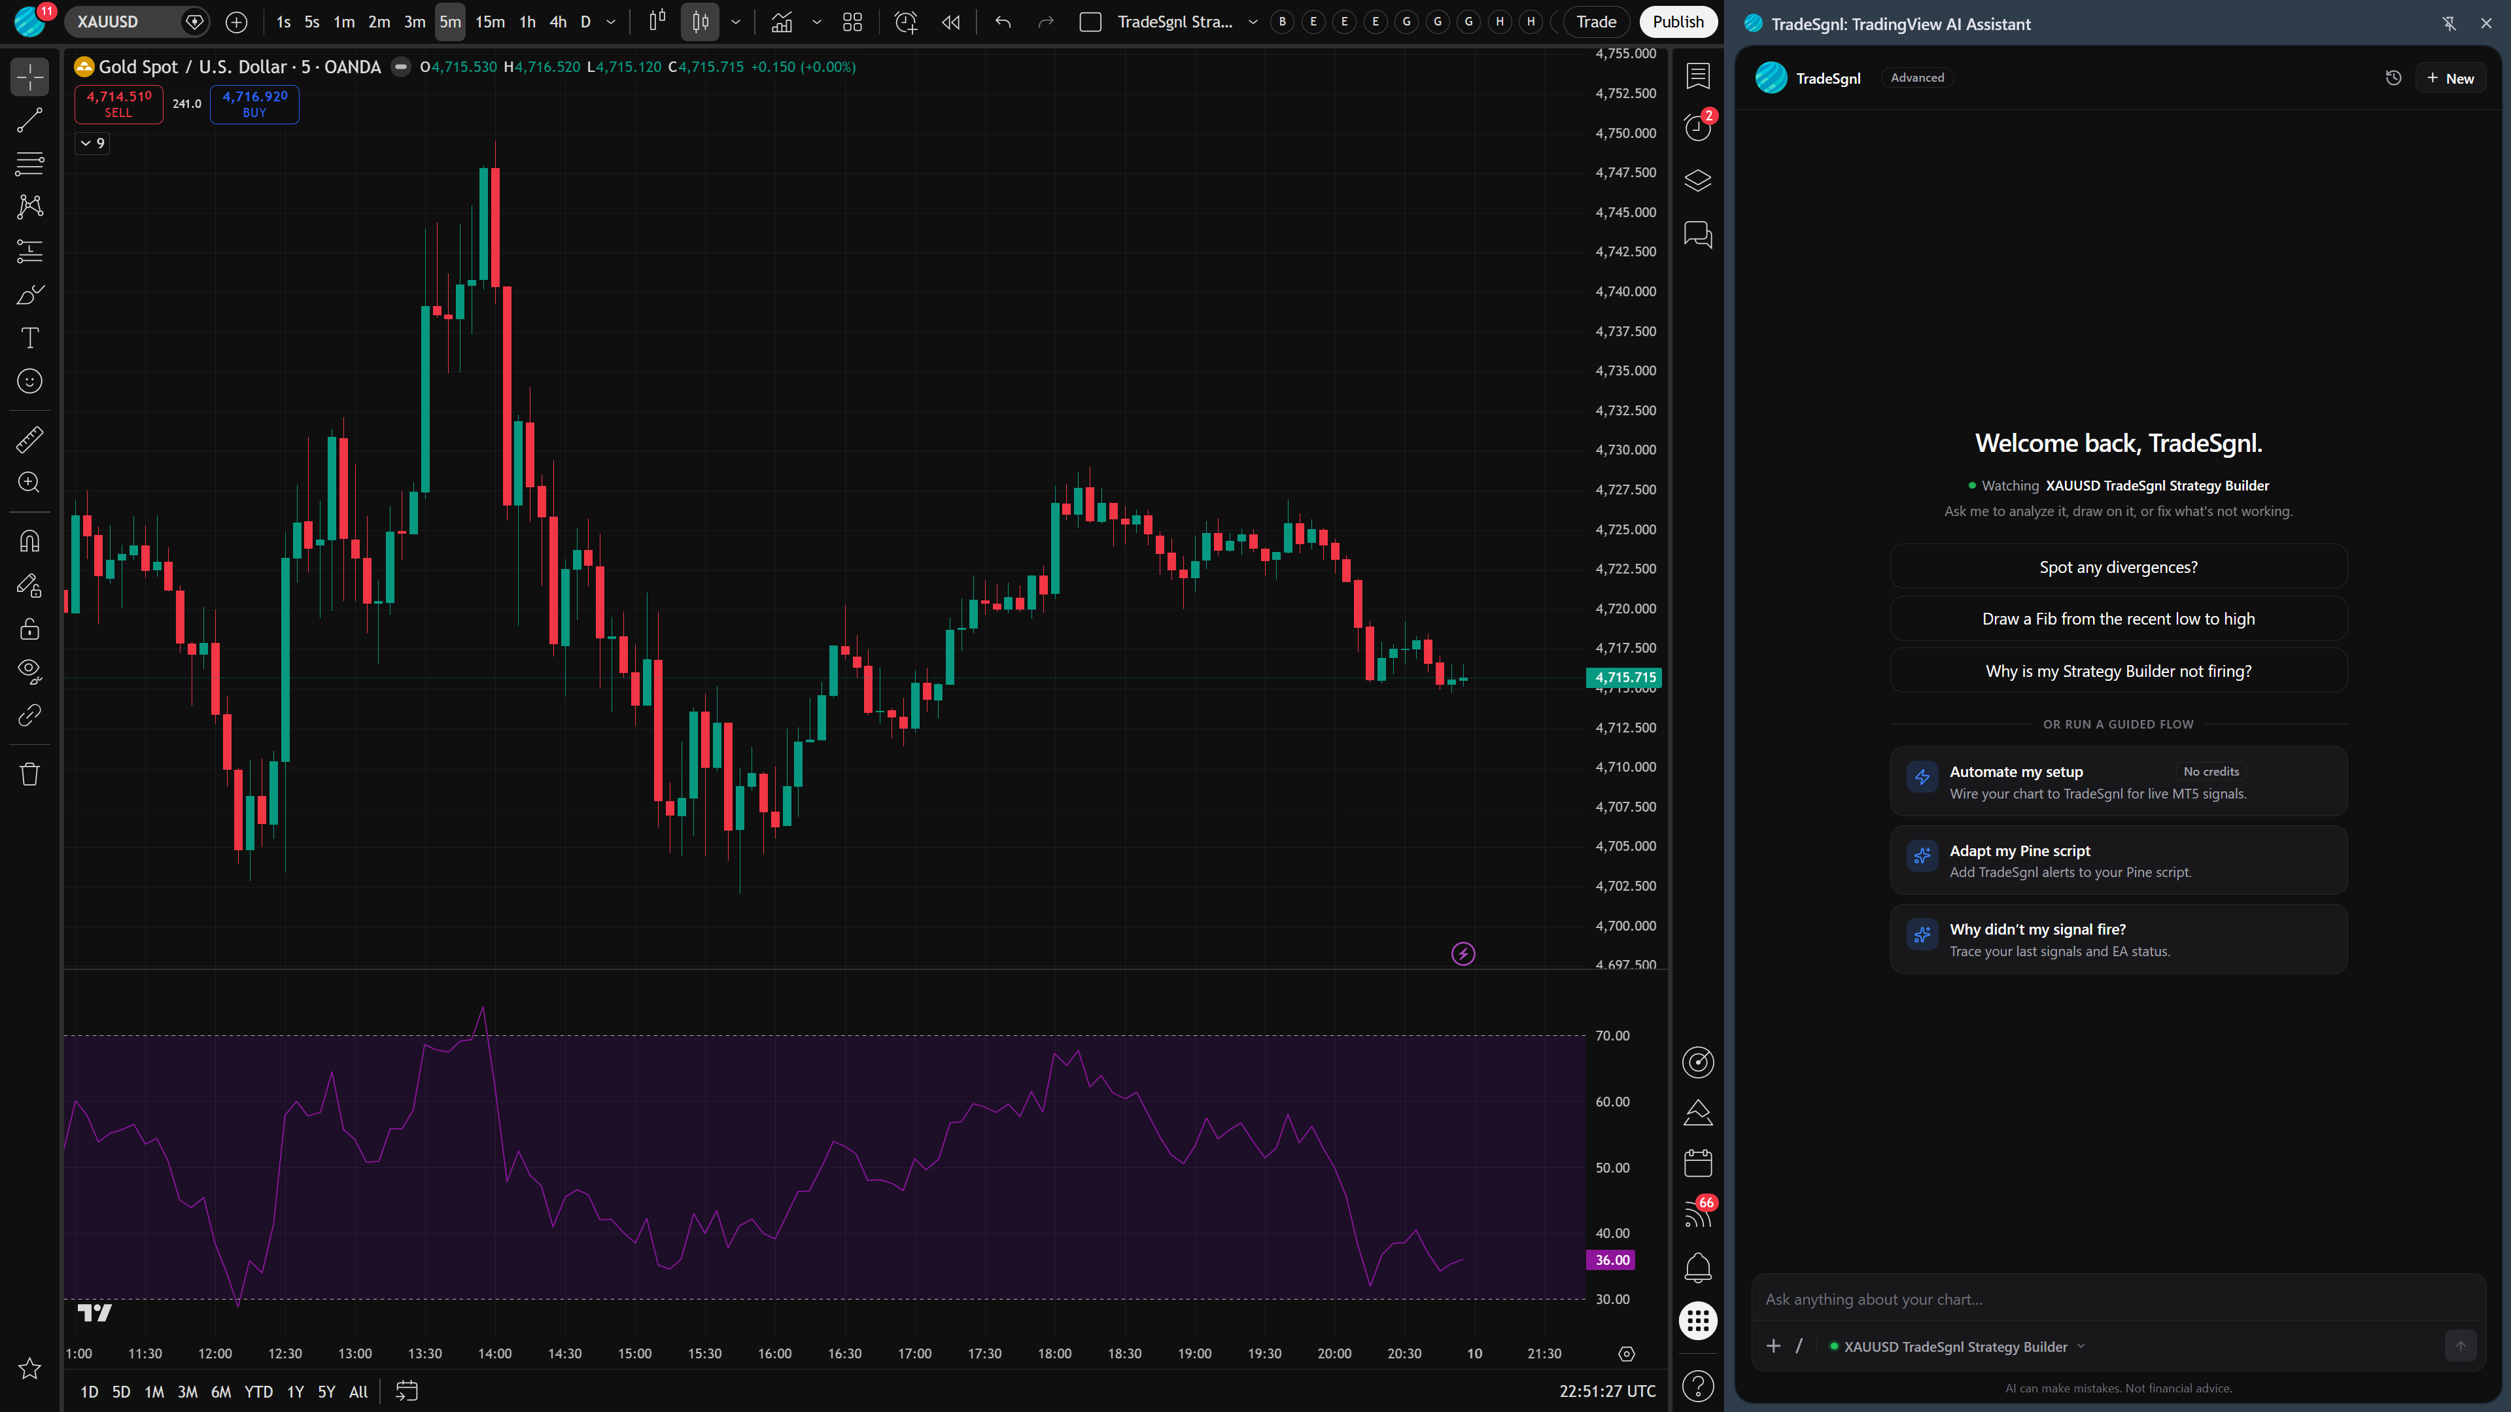Run the 'Adapt my Pine script' flow

[x=2118, y=861]
